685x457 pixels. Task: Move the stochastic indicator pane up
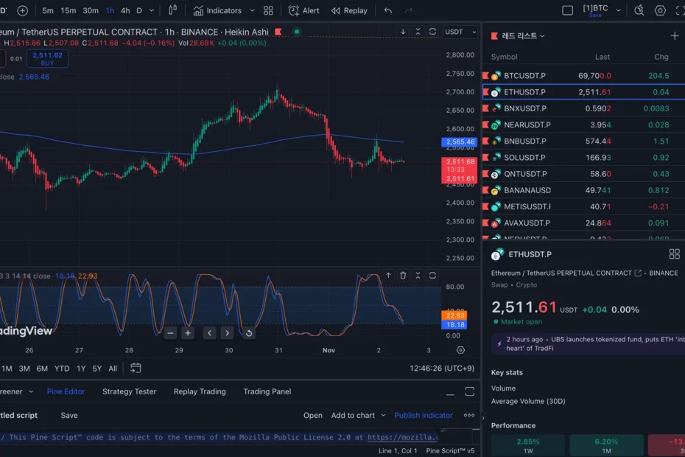[388, 275]
